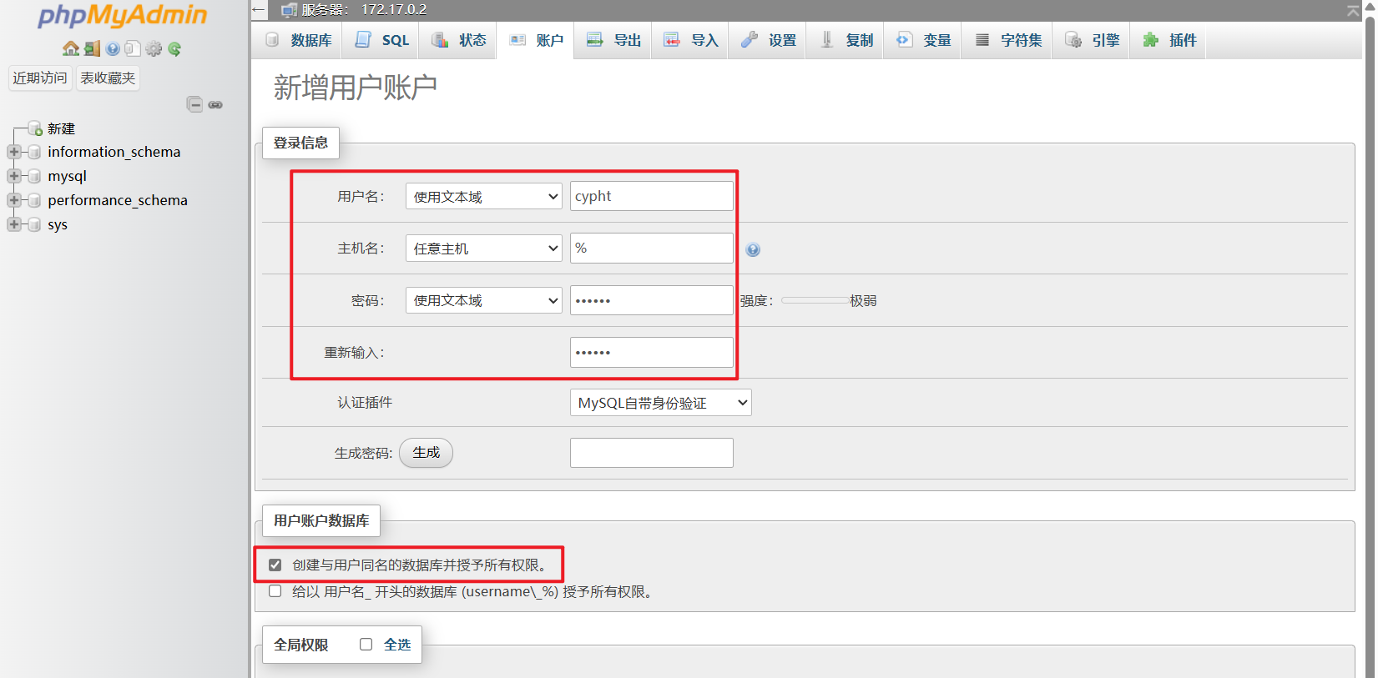Open the 密码 type dropdown
This screenshot has height=678, width=1378.
[x=484, y=300]
